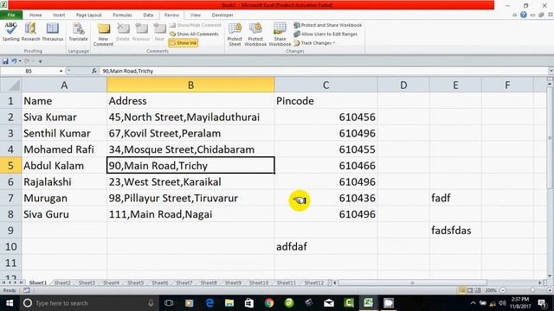554x311 pixels.
Task: Select cell containing 111,Main Road,Nagai
Action: pos(190,214)
